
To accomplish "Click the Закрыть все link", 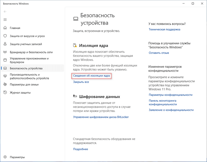I will click(x=81, y=82).
